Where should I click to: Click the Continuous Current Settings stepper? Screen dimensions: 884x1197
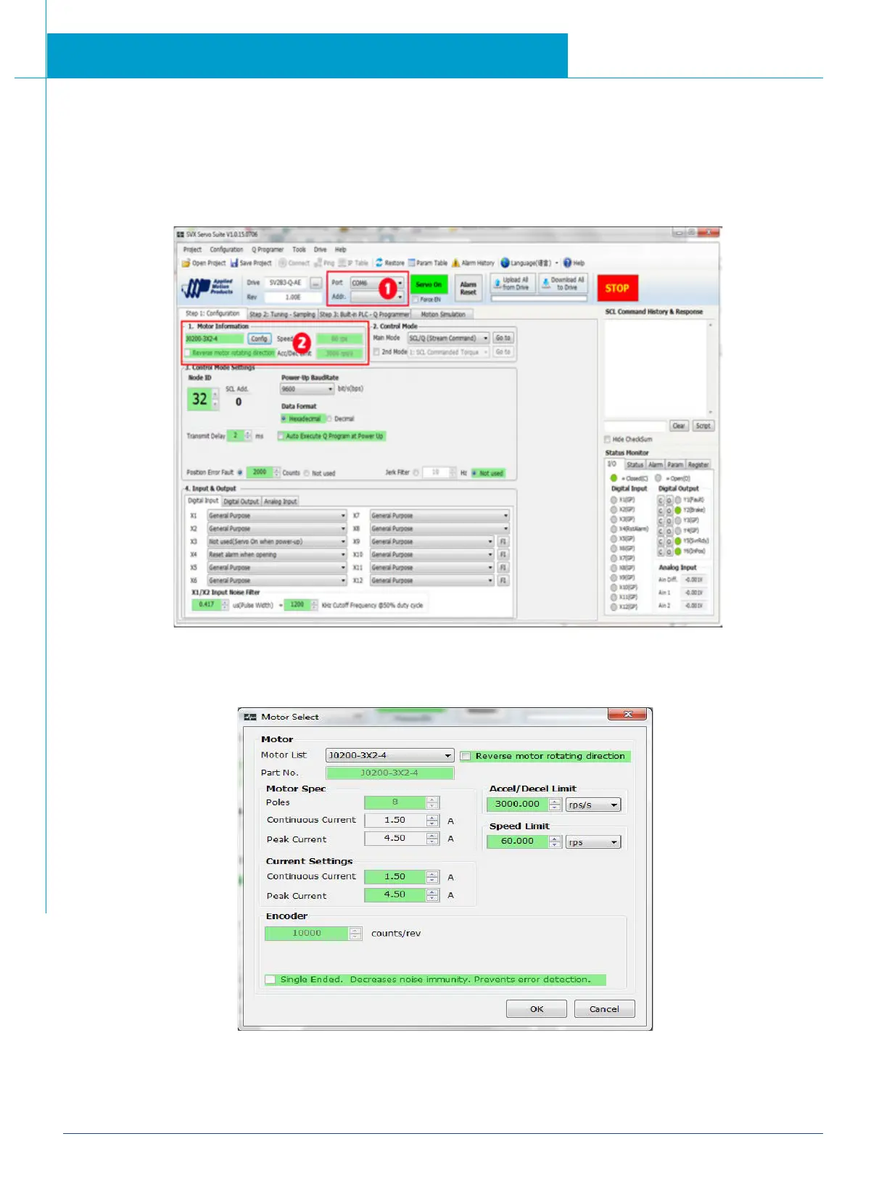pyautogui.click(x=433, y=877)
